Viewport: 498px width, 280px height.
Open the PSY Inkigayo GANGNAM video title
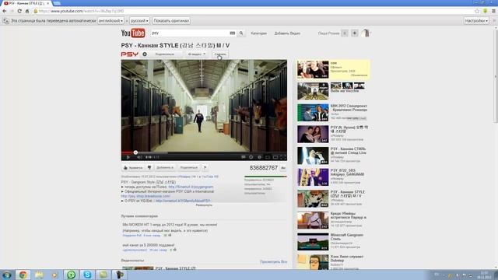pyautogui.click(x=347, y=173)
